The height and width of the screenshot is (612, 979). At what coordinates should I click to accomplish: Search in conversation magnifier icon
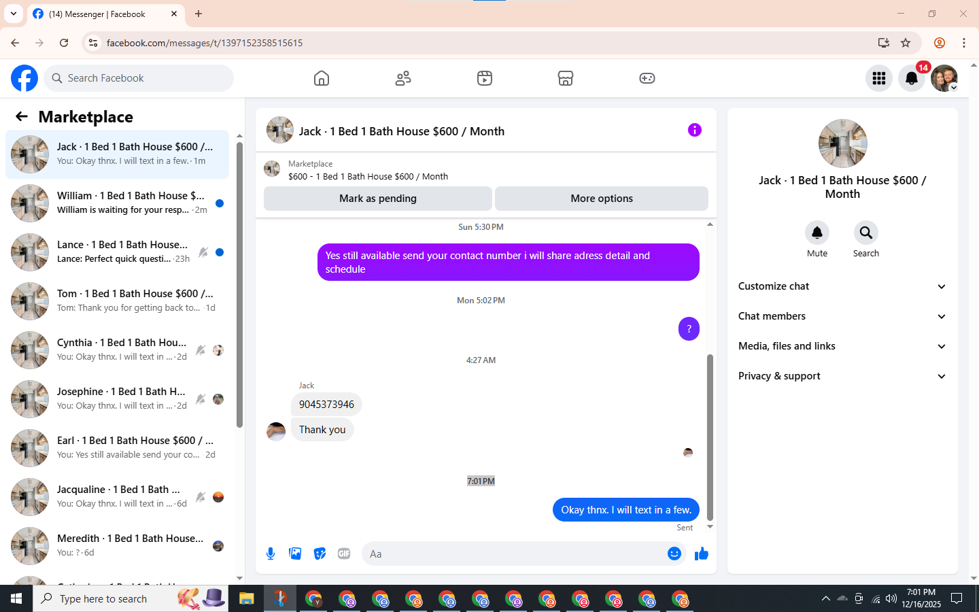tap(866, 233)
